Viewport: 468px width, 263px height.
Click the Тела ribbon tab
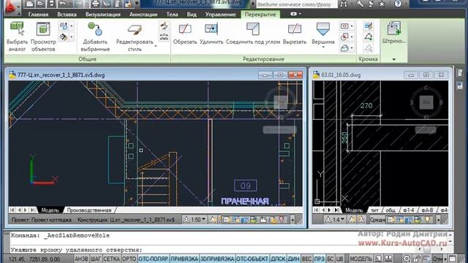tap(172, 15)
